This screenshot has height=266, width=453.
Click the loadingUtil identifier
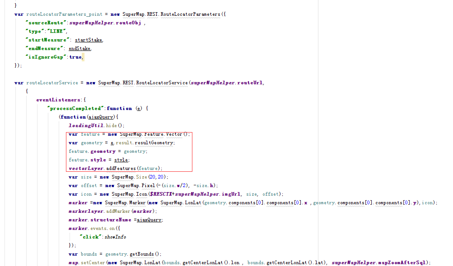(x=86, y=125)
